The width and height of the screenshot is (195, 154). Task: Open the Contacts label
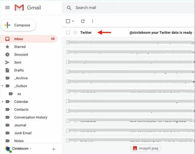tap(21, 109)
